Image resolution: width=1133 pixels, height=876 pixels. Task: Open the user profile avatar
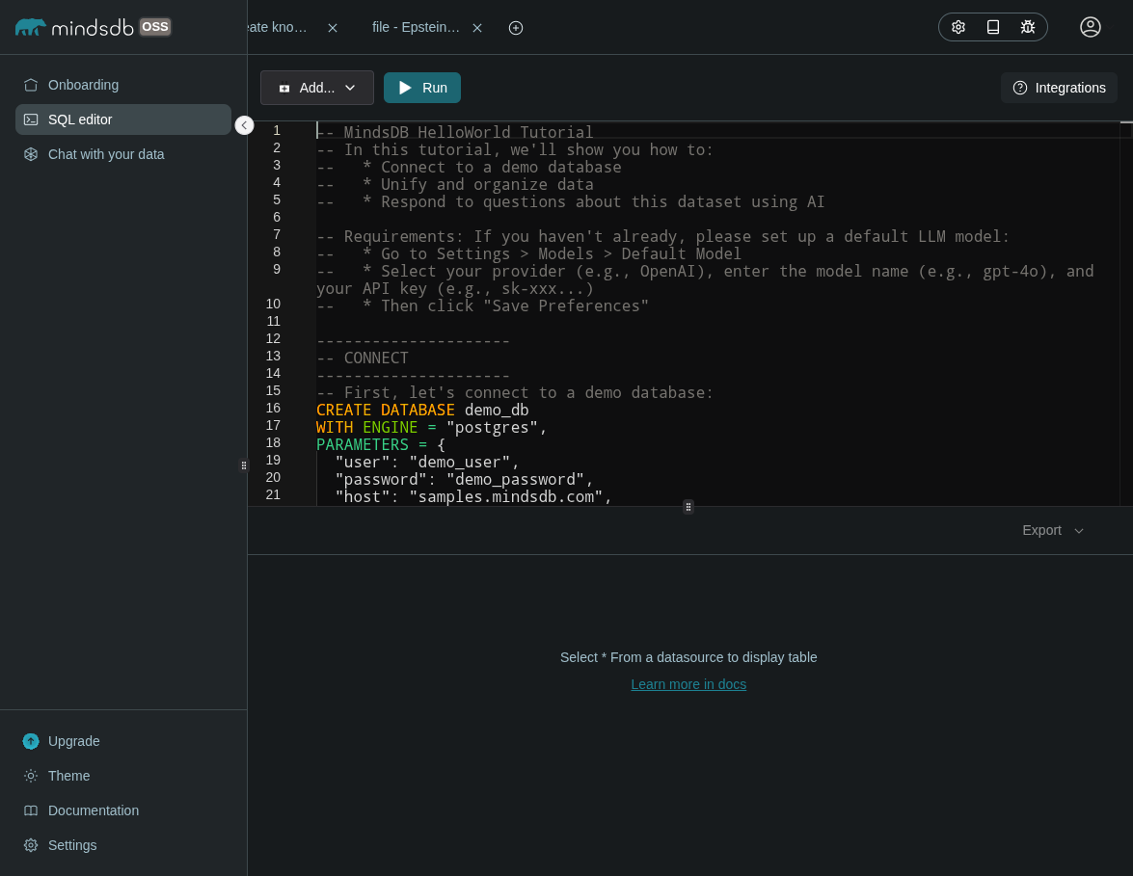point(1091,27)
